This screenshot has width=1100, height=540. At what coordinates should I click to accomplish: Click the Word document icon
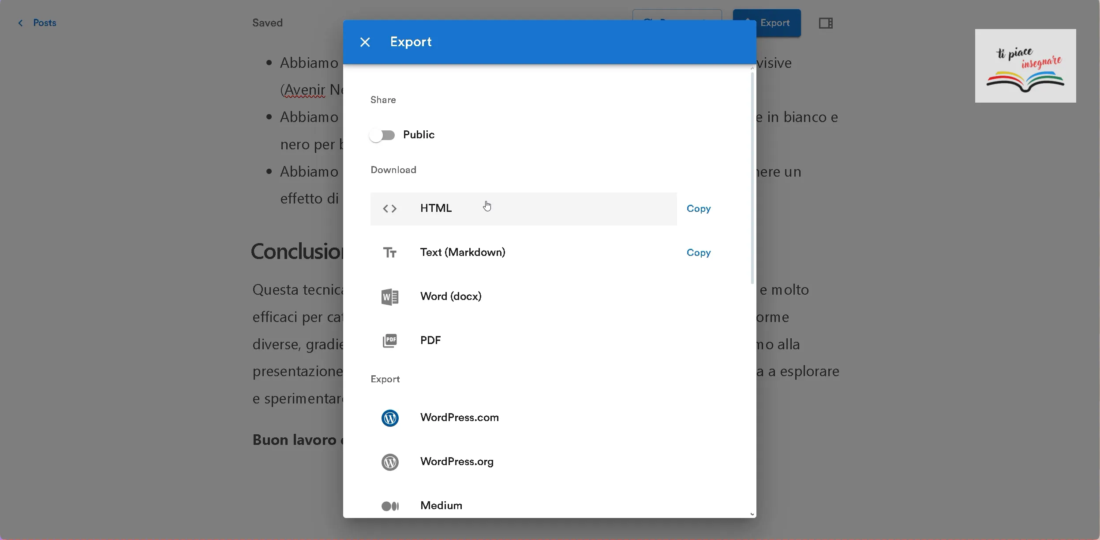click(390, 297)
